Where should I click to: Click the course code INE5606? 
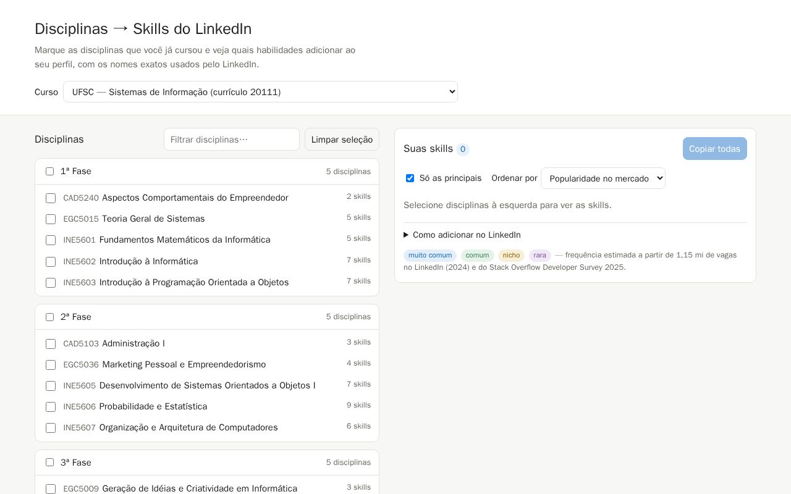80,407
